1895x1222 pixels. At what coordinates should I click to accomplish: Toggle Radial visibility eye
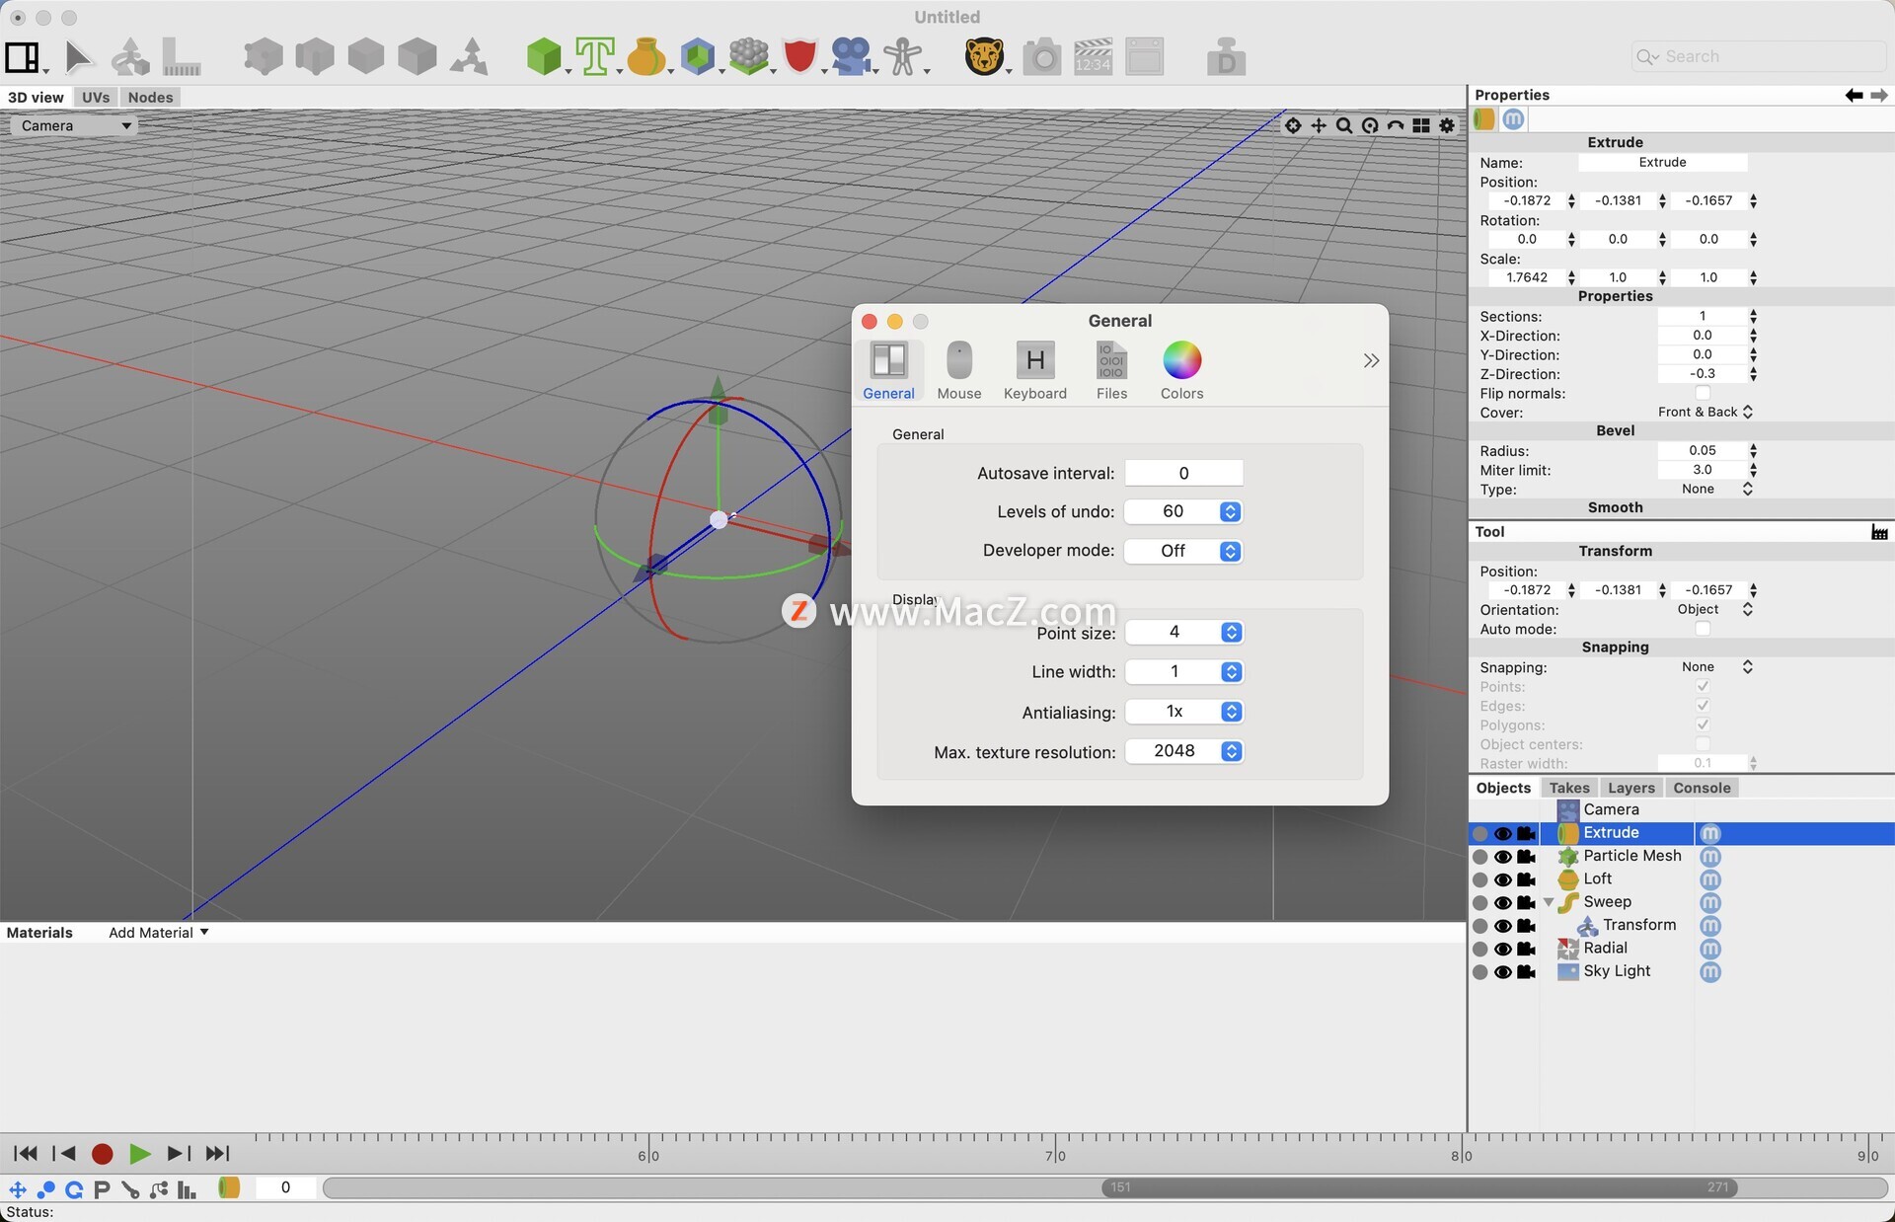[1503, 949]
